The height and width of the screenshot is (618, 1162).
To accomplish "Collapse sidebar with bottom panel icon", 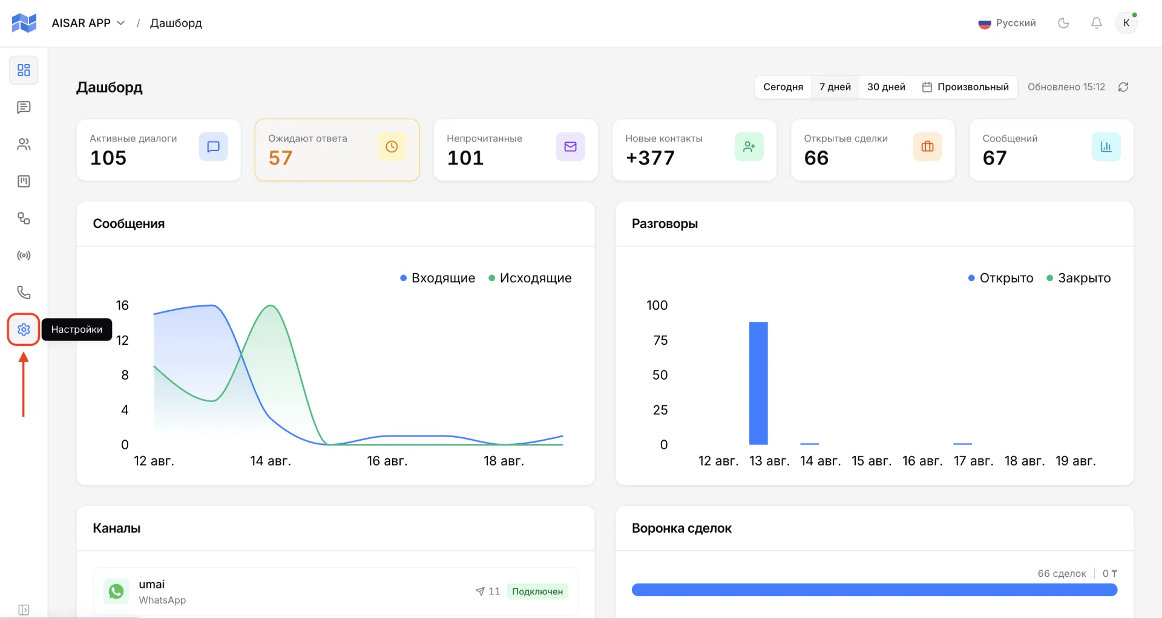I will coord(24,610).
